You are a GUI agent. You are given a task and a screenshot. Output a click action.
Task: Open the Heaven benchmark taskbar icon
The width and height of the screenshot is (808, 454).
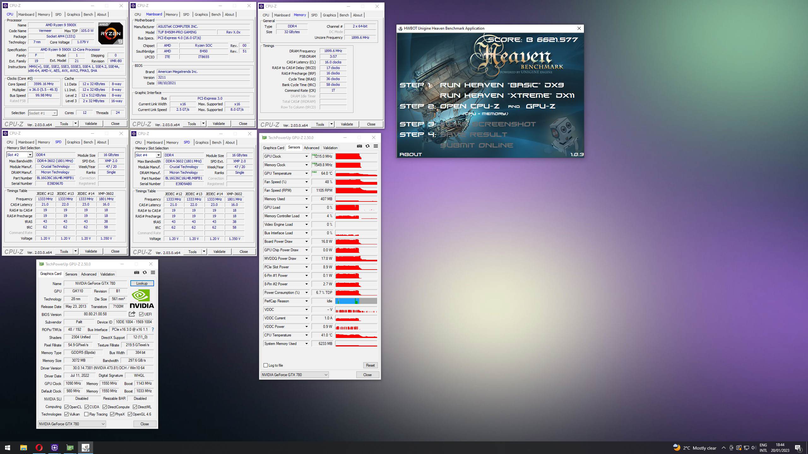[x=85, y=448]
